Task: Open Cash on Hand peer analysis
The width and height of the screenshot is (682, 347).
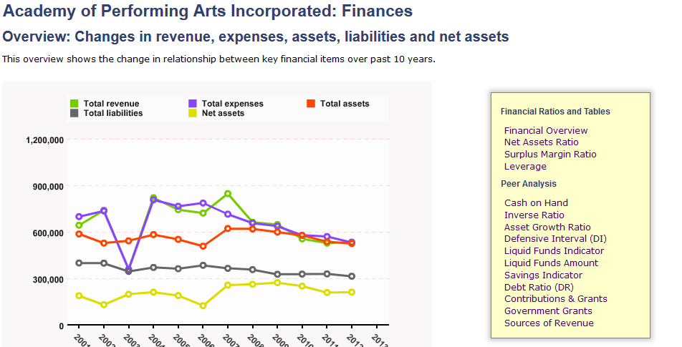Action: [x=536, y=202]
